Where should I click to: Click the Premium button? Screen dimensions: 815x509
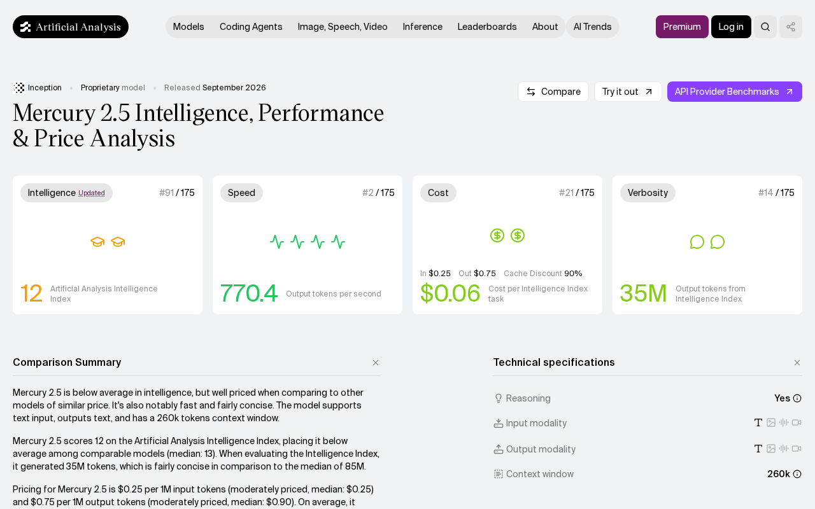pyautogui.click(x=682, y=27)
